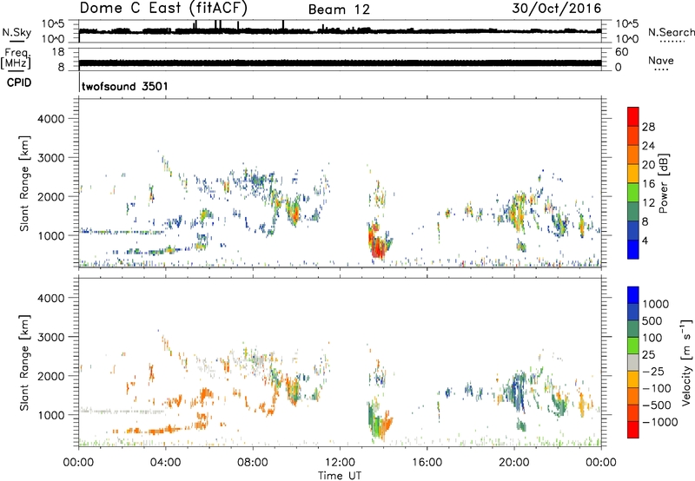Click the '500' velocity scale label
Viewport: 695px width, 481px height.
(x=652, y=321)
